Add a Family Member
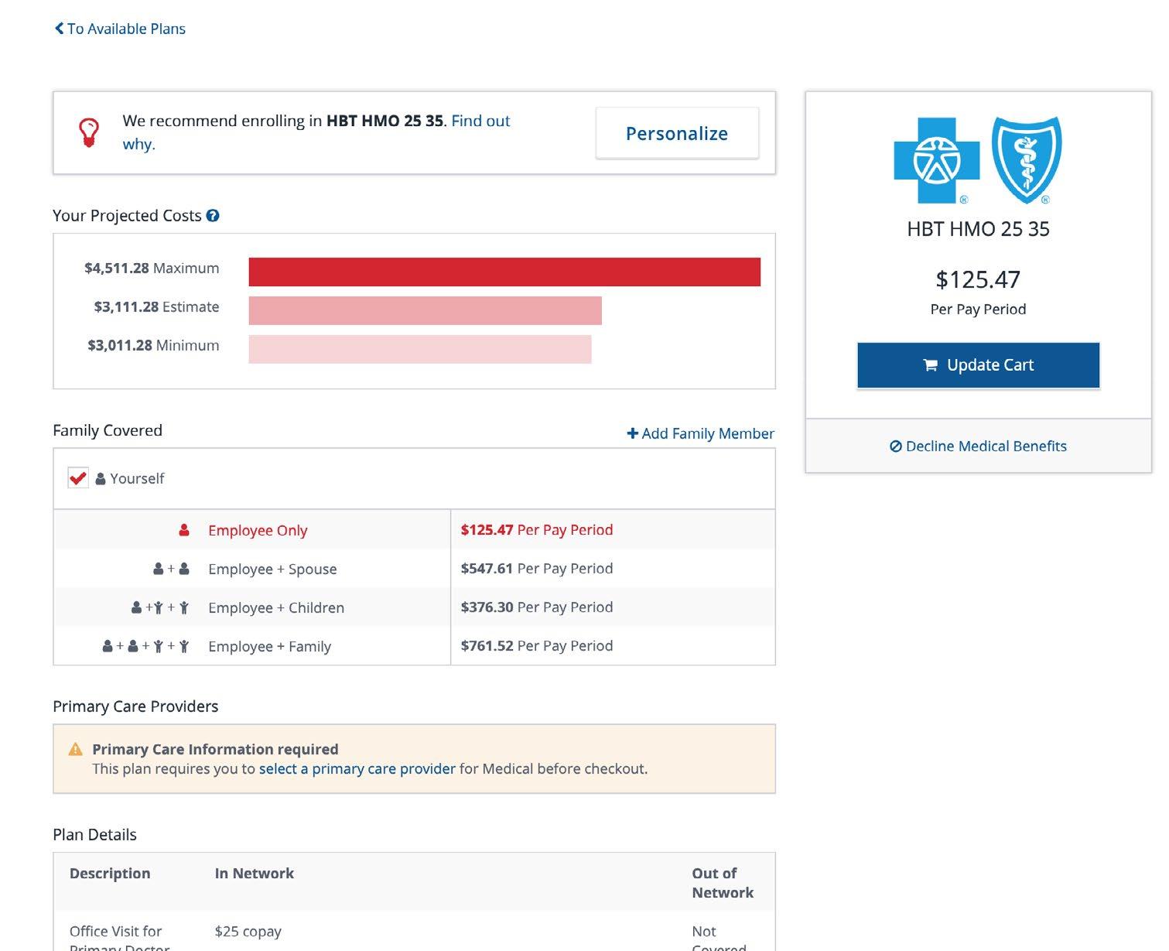The image size is (1169, 951). 700,433
